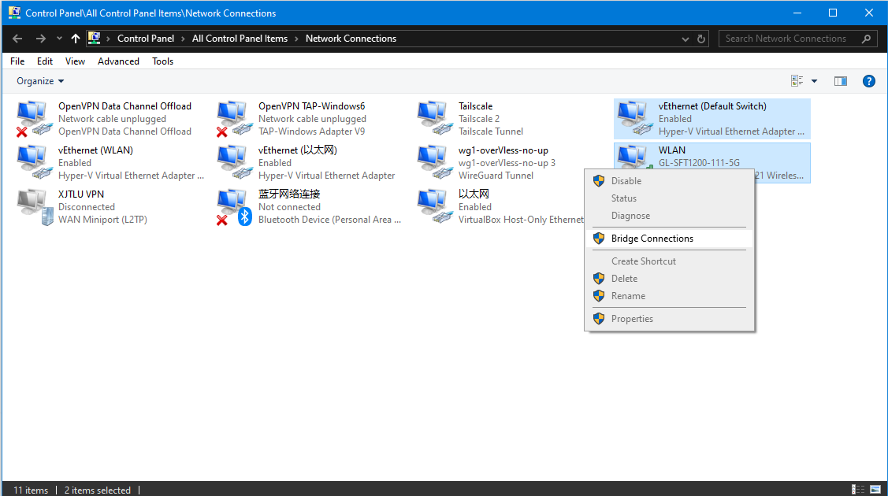Click the 'WAN Miniport (L2TP)' device text
The height and width of the screenshot is (496, 888).
(102, 220)
